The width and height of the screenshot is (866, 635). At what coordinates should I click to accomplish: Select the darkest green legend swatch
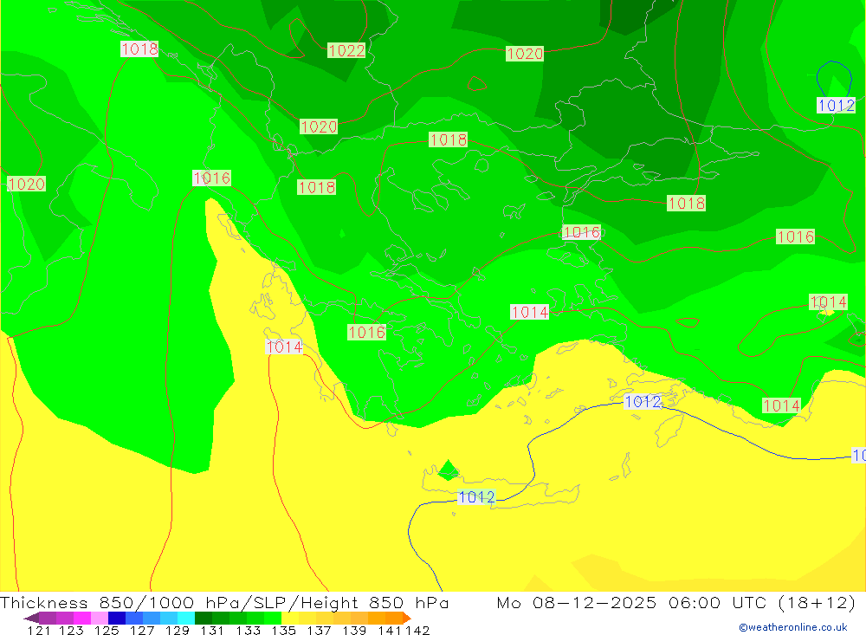pos(204,618)
